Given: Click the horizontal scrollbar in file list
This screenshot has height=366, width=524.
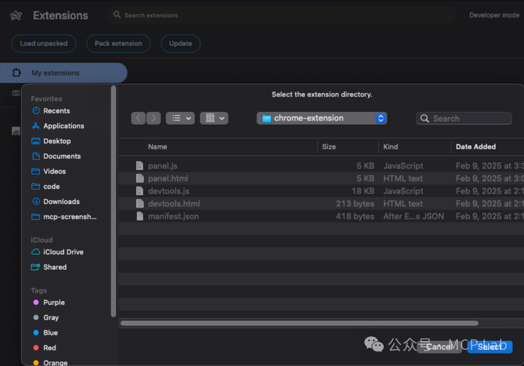Looking at the screenshot, I should (299, 323).
